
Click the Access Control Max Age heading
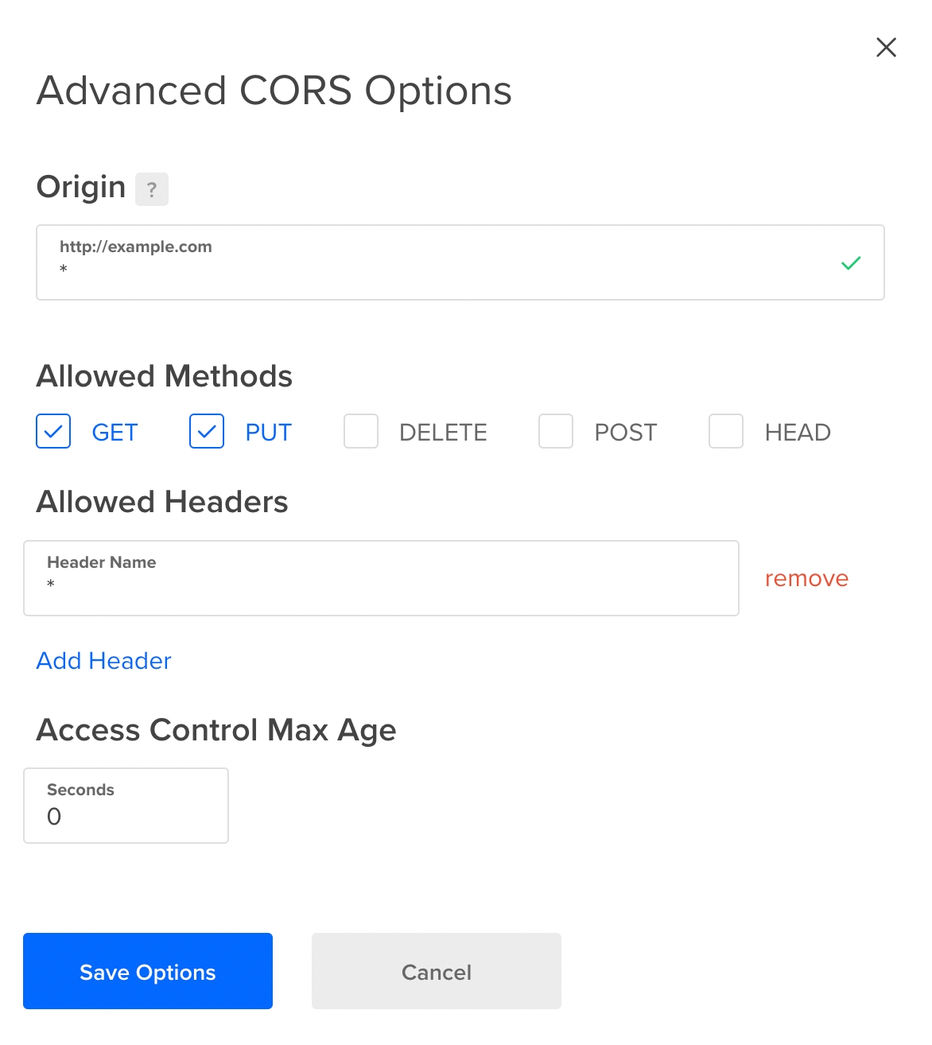click(x=216, y=730)
